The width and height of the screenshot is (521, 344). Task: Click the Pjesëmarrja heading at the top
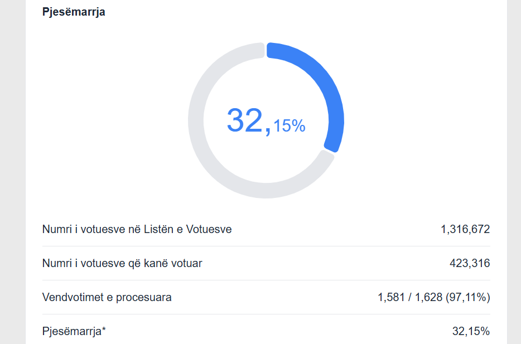pyautogui.click(x=74, y=12)
